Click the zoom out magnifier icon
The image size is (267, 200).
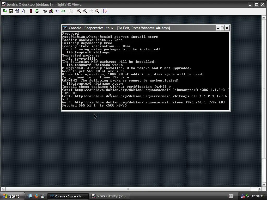coord(85,11)
